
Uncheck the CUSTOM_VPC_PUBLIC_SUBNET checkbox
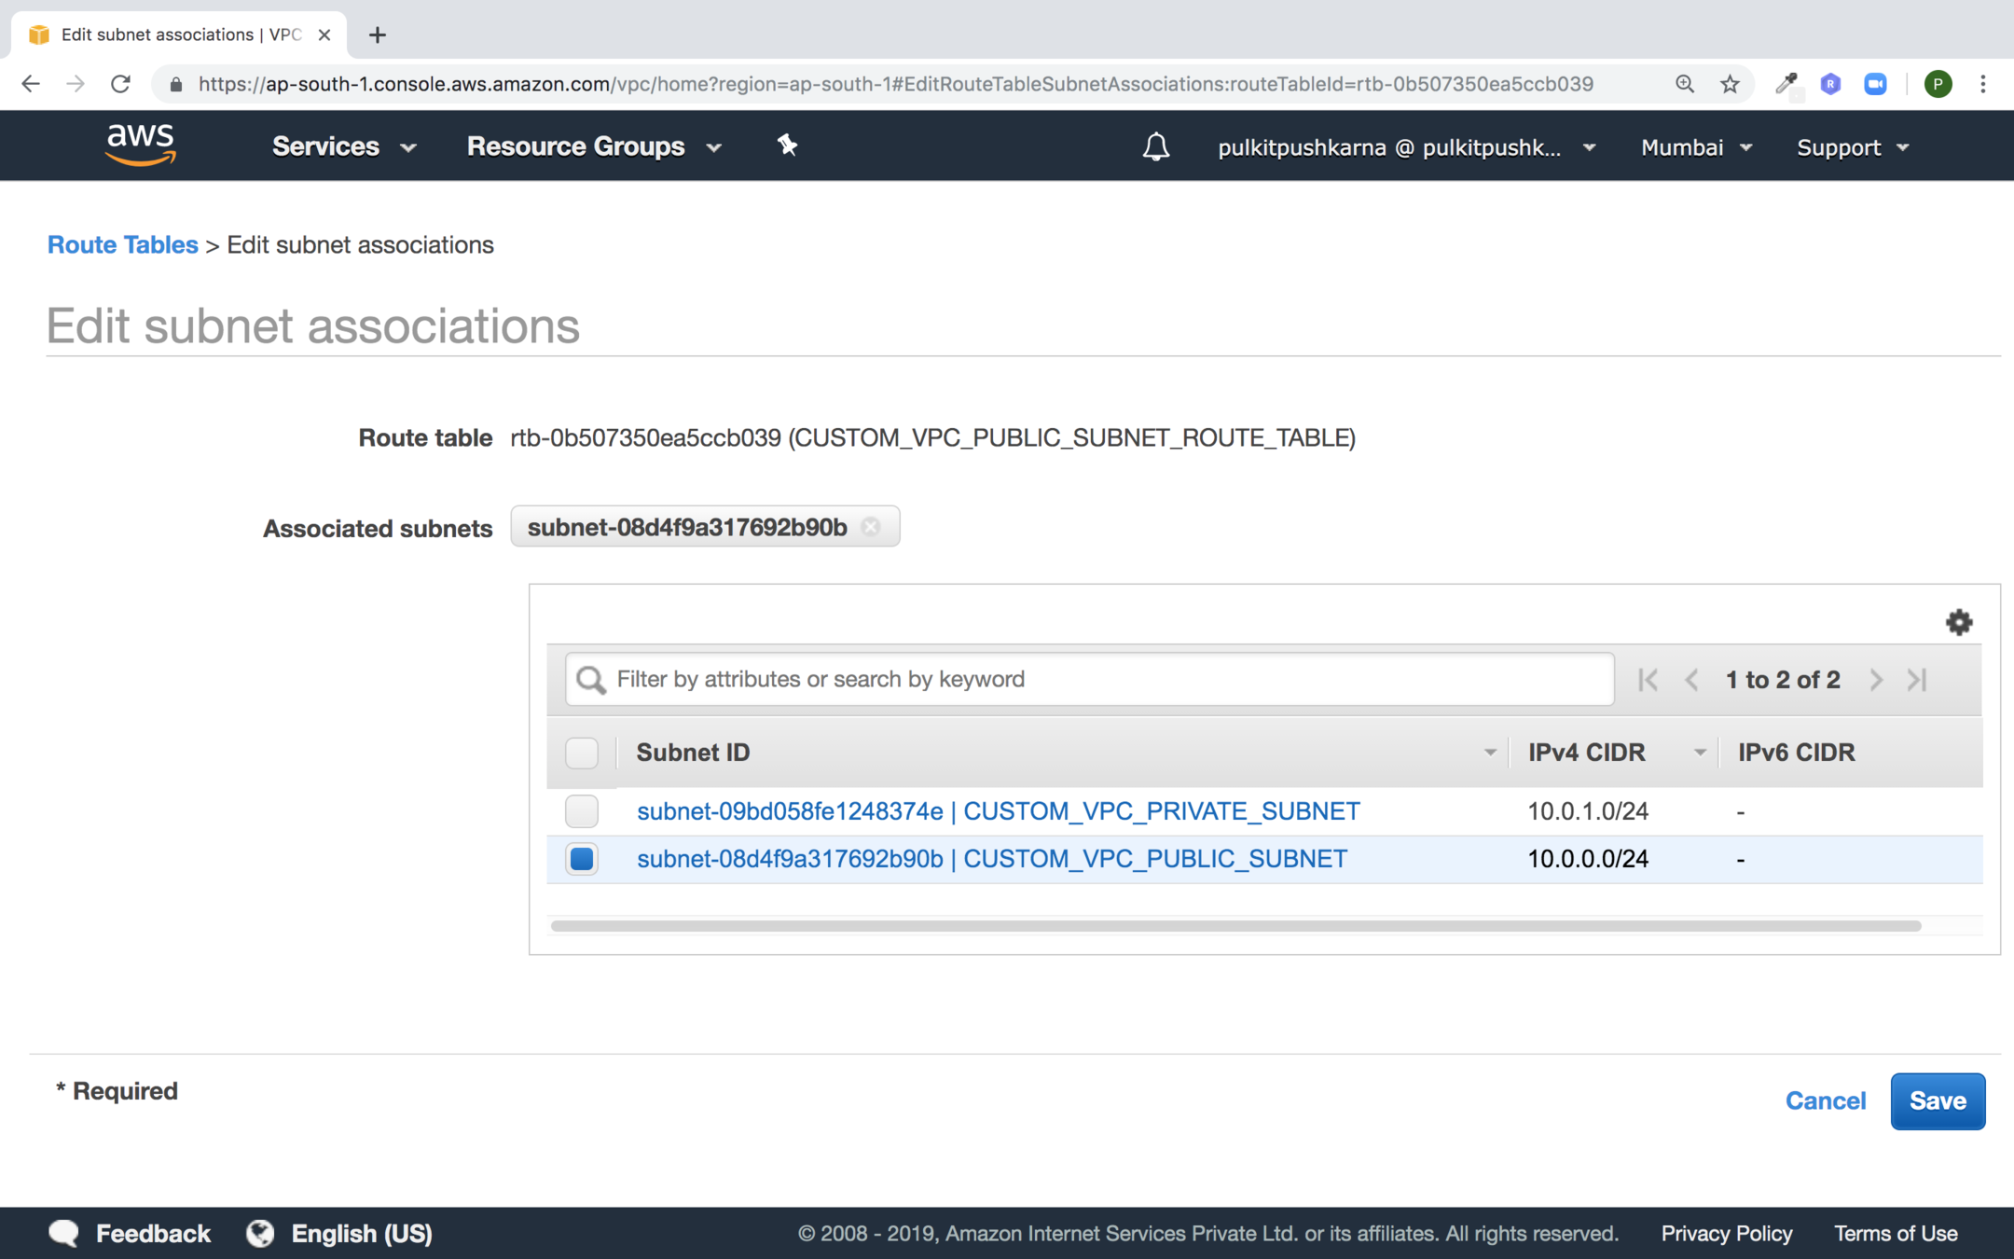582,859
